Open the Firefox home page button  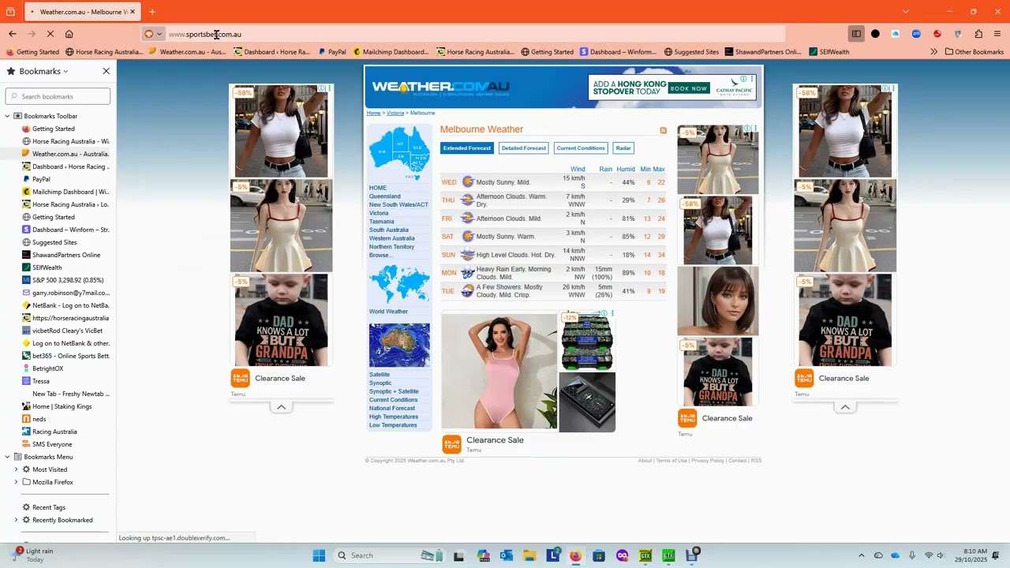pyautogui.click(x=69, y=34)
